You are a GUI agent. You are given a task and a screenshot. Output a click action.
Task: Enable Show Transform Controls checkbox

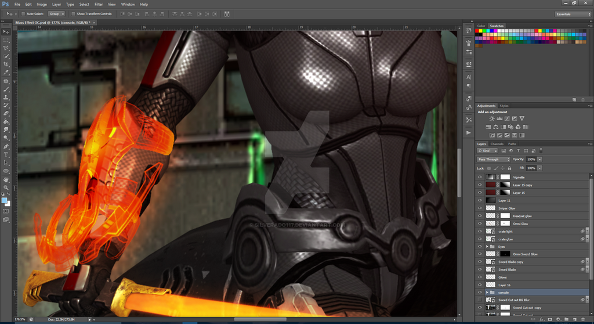(73, 14)
